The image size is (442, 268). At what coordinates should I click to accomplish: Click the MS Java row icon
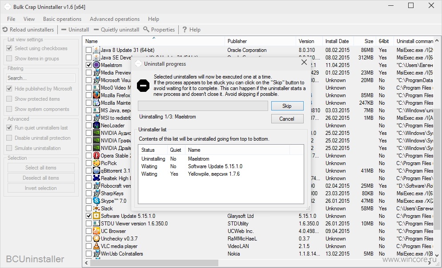point(96,110)
